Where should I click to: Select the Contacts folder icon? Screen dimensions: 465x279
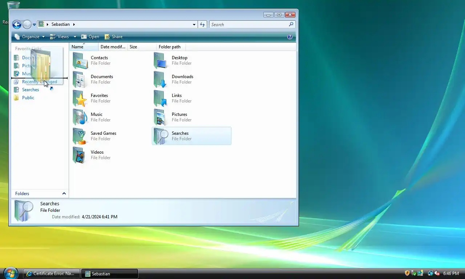coord(80,60)
